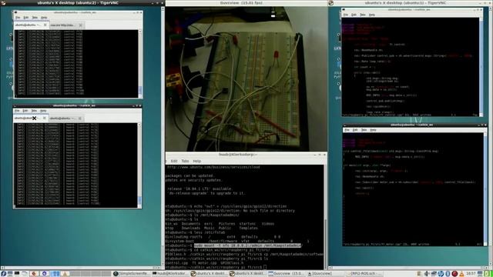Click the highlighted sudo mount command line
The width and height of the screenshot is (493, 277).
click(248, 245)
